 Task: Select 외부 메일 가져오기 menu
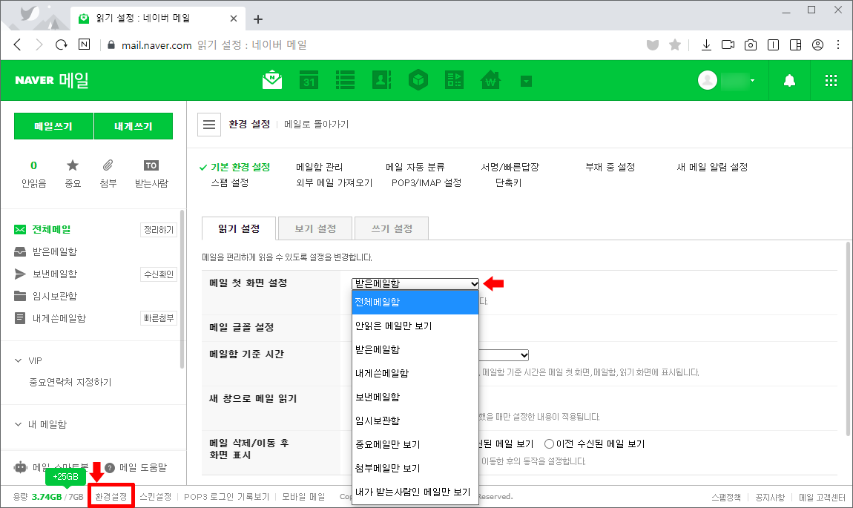pyautogui.click(x=334, y=182)
